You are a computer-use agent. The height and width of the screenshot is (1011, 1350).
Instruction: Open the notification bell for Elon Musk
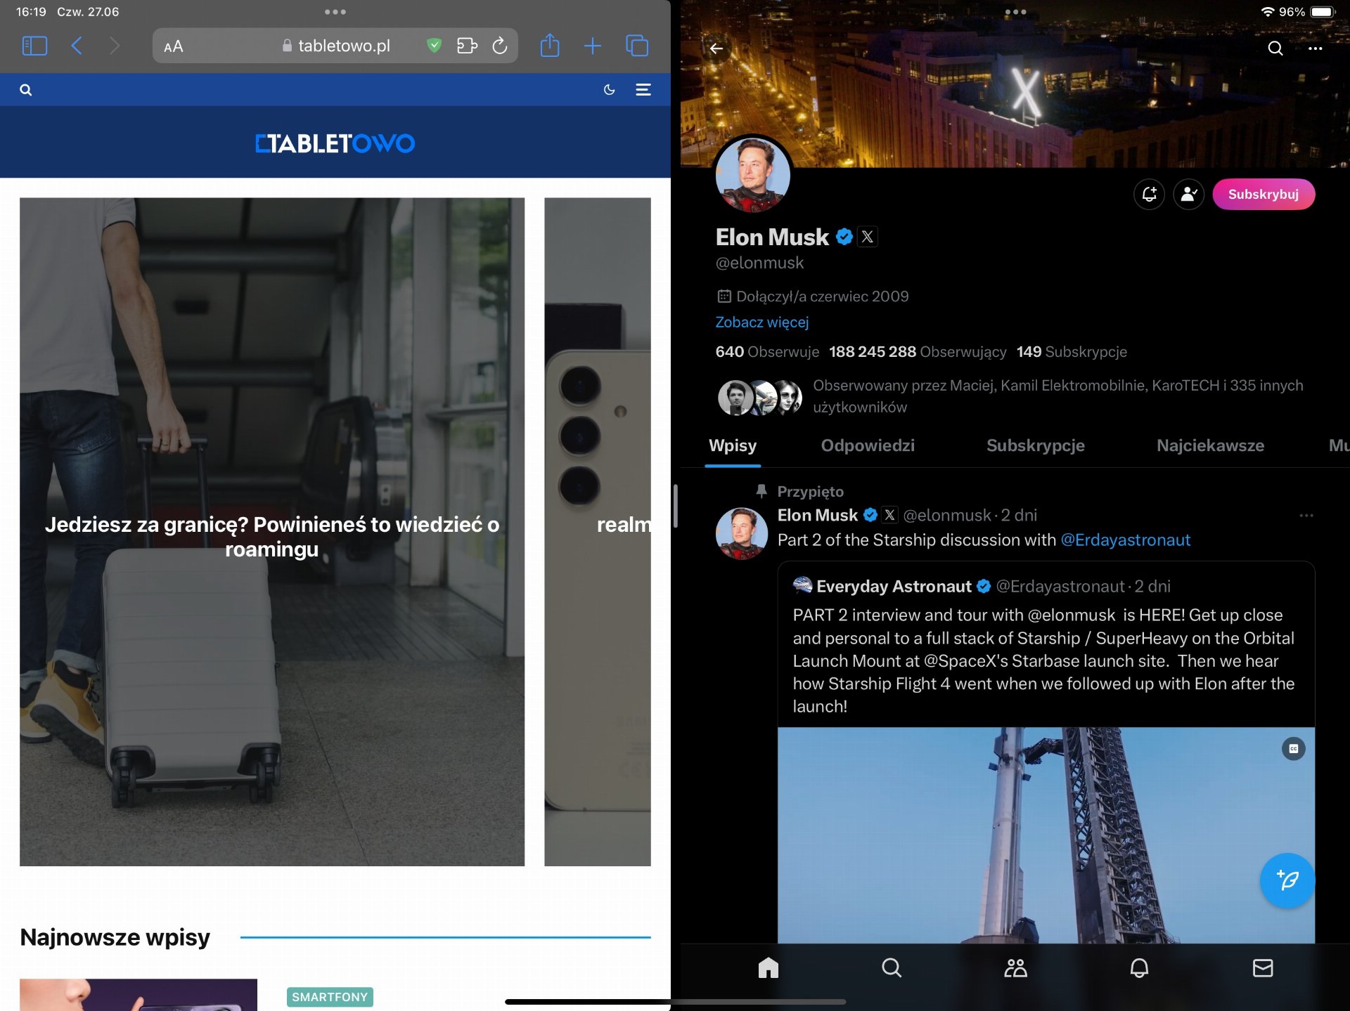1149,194
